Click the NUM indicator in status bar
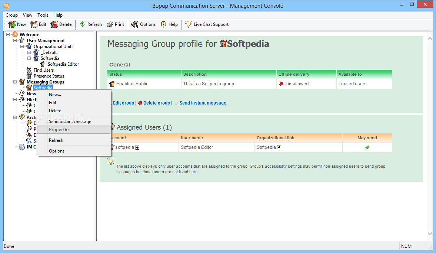 click(x=406, y=246)
